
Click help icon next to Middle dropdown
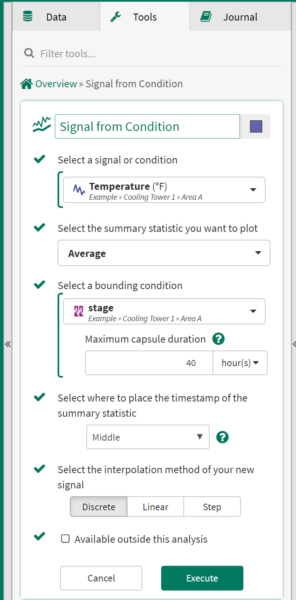coord(222,437)
